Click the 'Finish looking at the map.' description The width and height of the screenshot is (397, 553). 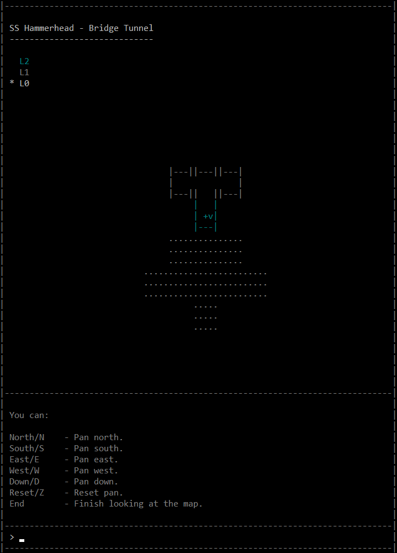pyautogui.click(x=138, y=504)
